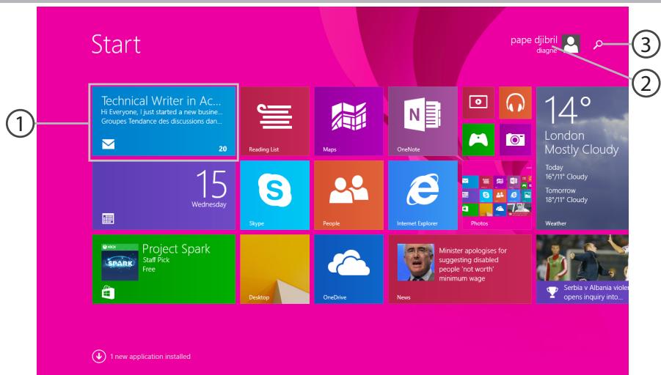Screen dimensions: 661x375
Task: Launch the Skype tile
Action: point(274,196)
